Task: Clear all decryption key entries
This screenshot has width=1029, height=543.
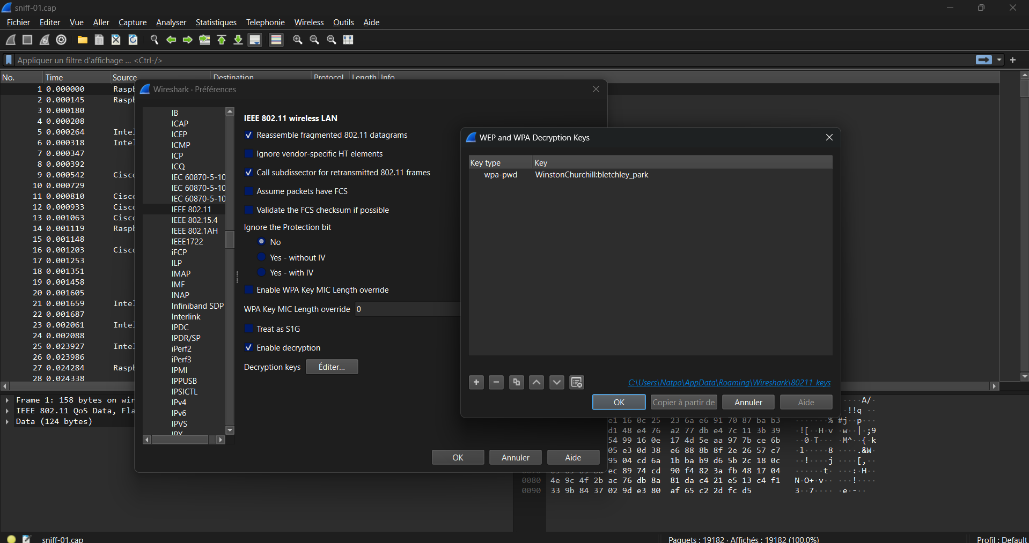Action: point(577,382)
